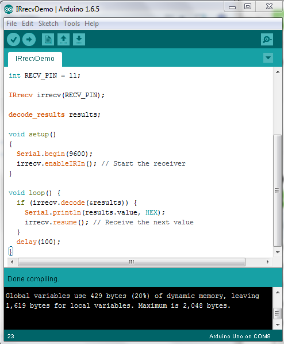Click editor vertical scrollbar up arrow
284x344 pixels.
point(278,72)
